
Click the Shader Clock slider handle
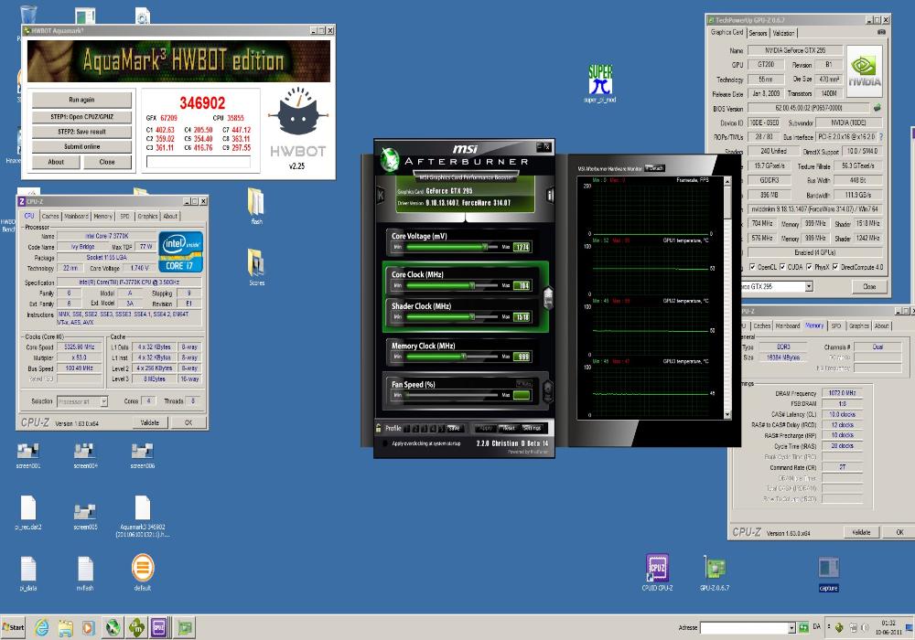(x=472, y=317)
